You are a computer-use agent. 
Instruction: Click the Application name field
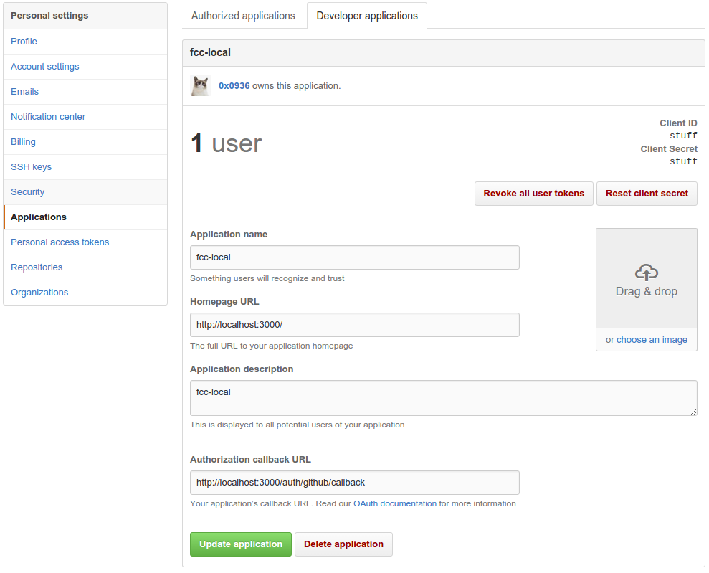click(354, 257)
